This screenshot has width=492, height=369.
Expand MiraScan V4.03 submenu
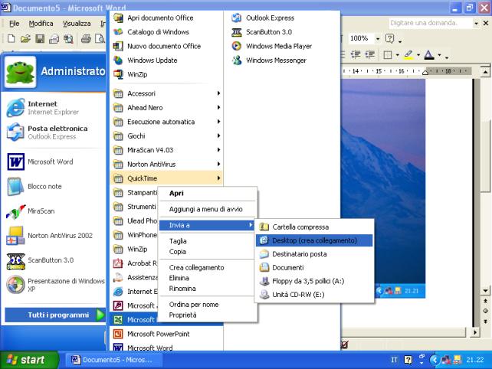tap(166, 150)
